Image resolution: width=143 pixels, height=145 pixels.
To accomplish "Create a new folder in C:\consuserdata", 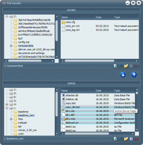I will (126, 66).
